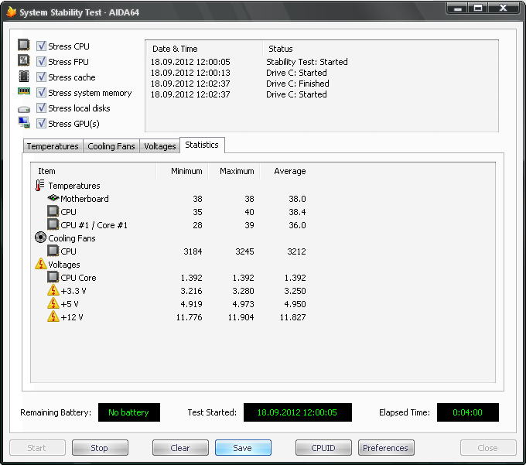
Task: Click the Date & Time log column header
Action: 205,49
